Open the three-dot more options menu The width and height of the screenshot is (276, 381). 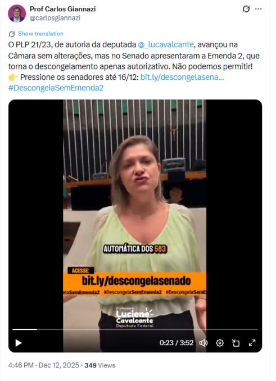pyautogui.click(x=258, y=9)
